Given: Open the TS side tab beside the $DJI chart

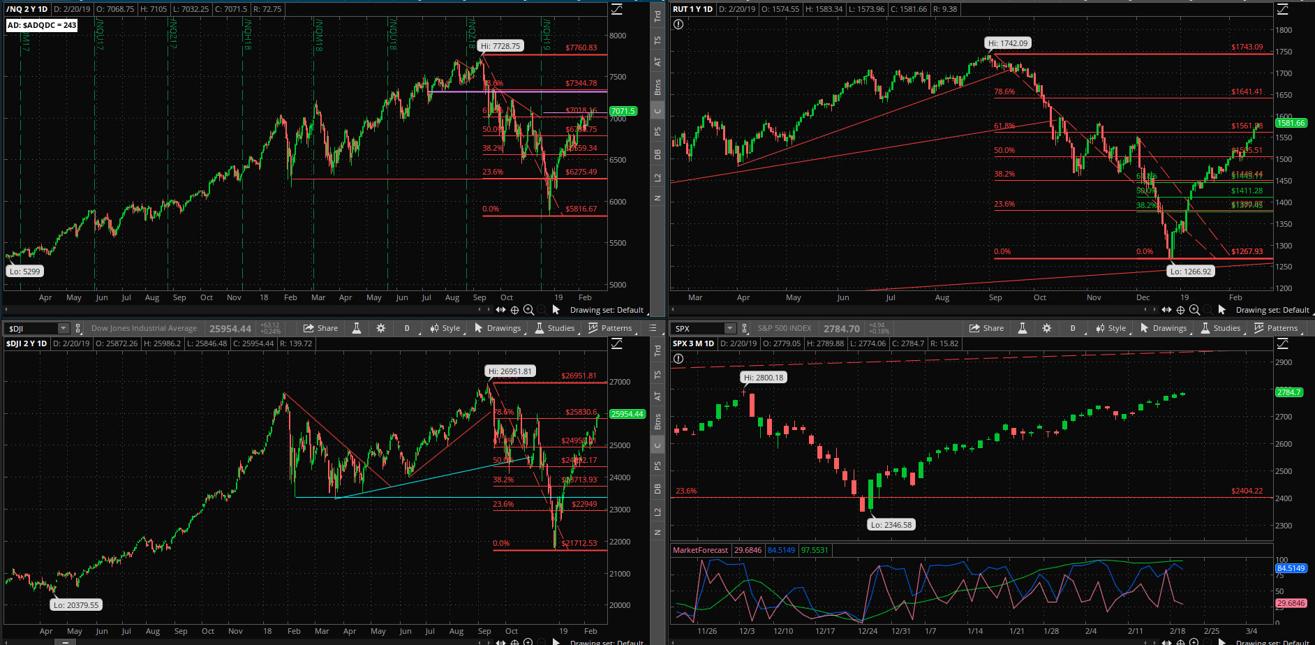Looking at the screenshot, I should pyautogui.click(x=657, y=375).
